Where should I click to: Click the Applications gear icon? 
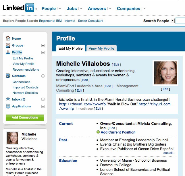[x=8, y=106]
